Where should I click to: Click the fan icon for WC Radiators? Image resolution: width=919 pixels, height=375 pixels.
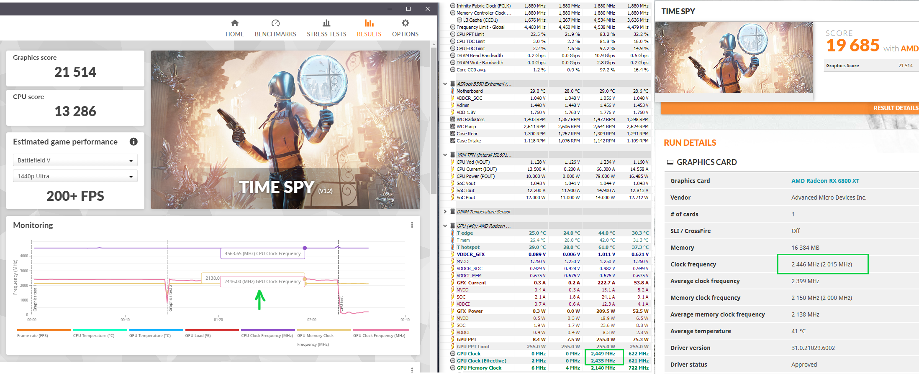(453, 119)
